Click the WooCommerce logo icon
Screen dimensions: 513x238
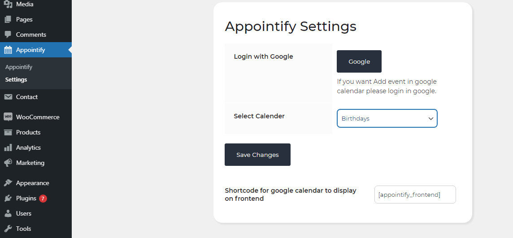[8, 117]
